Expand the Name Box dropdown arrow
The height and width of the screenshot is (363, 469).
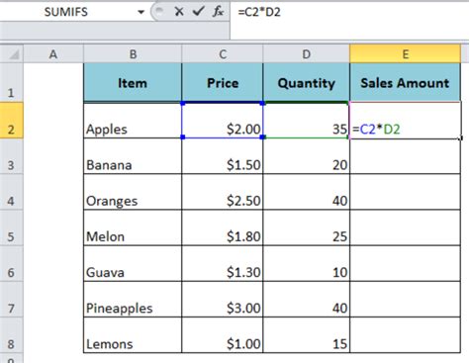(x=141, y=12)
